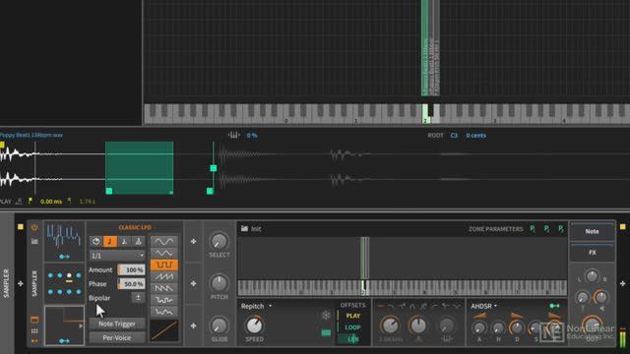This screenshot has width=630, height=354.
Task: Select the LEN offset tab
Action: coord(352,339)
